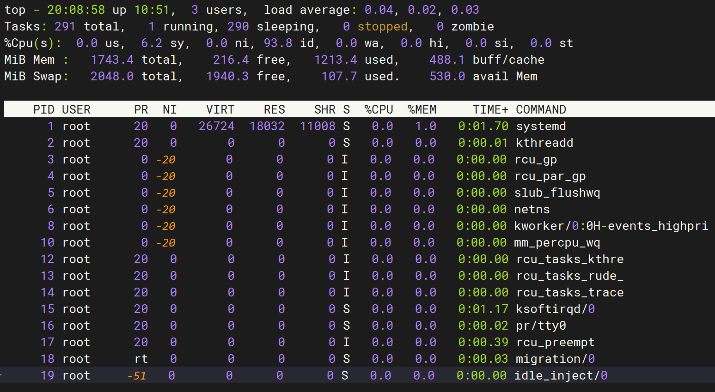Click the migration/0 command entry
Image resolution: width=715 pixels, height=392 pixels.
coord(556,359)
